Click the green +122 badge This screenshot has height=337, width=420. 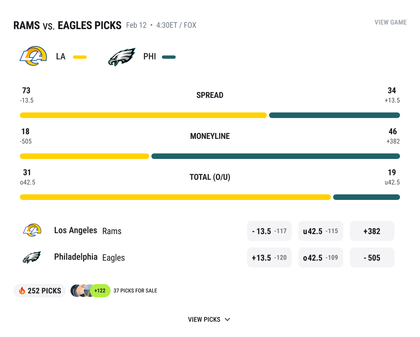coord(100,291)
